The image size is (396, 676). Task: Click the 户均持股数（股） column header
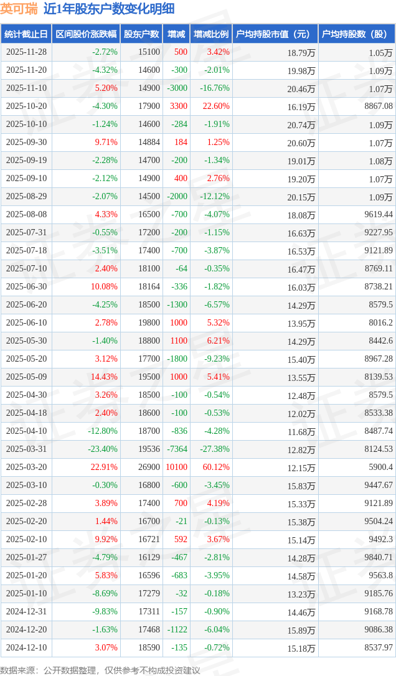click(x=356, y=34)
